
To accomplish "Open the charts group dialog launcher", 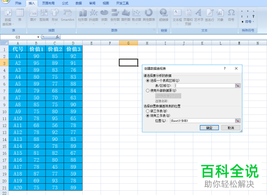I will click(x=154, y=30).
